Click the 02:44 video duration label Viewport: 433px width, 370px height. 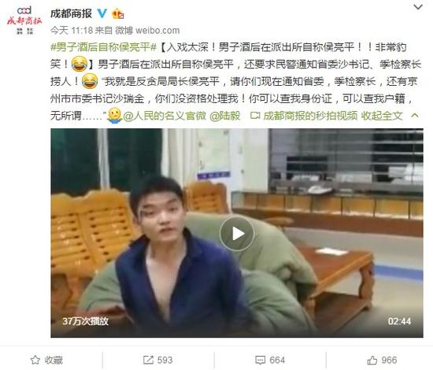pyautogui.click(x=399, y=321)
